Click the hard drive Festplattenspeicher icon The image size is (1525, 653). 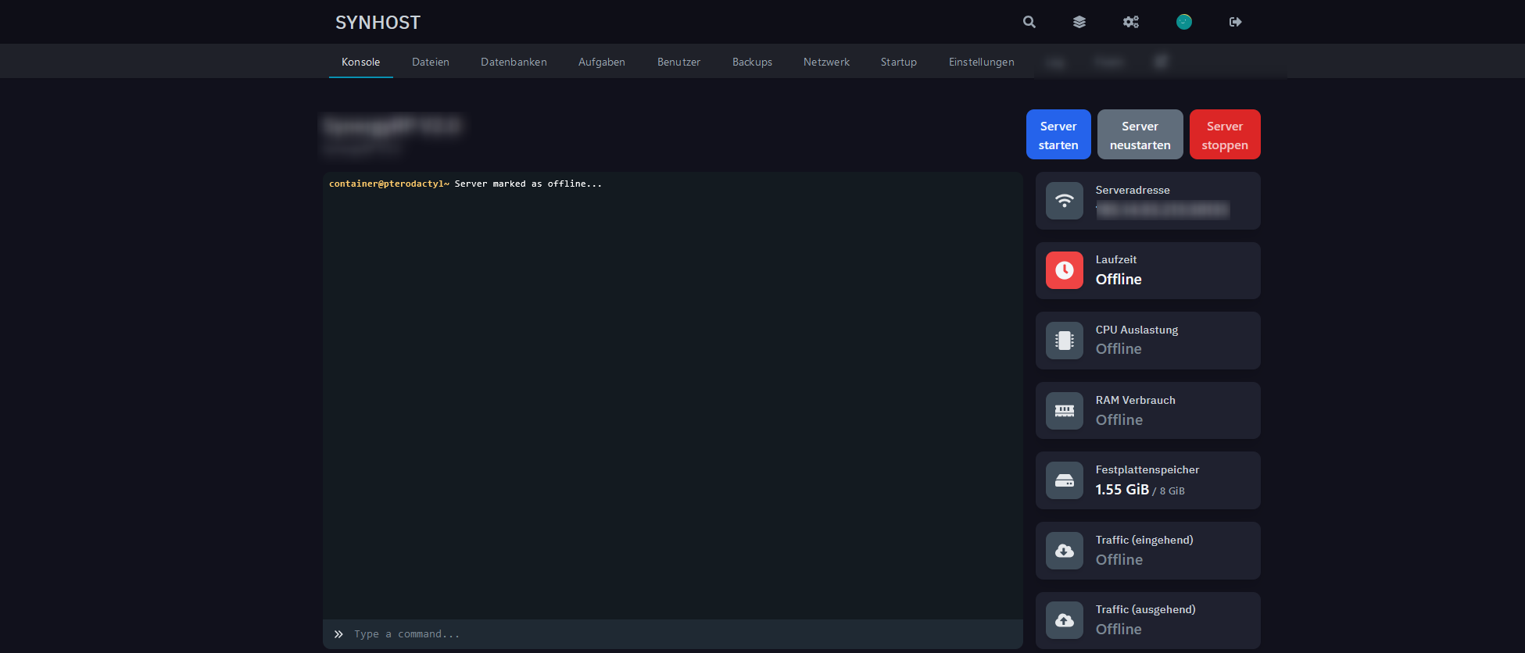coord(1065,480)
